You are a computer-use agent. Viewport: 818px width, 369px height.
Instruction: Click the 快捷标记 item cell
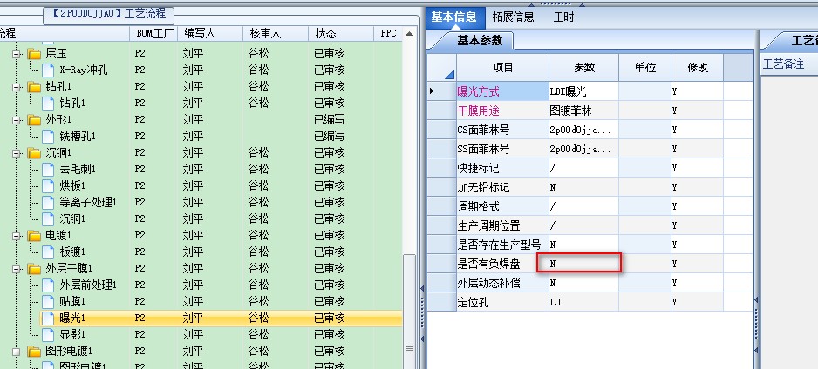pyautogui.click(x=502, y=169)
